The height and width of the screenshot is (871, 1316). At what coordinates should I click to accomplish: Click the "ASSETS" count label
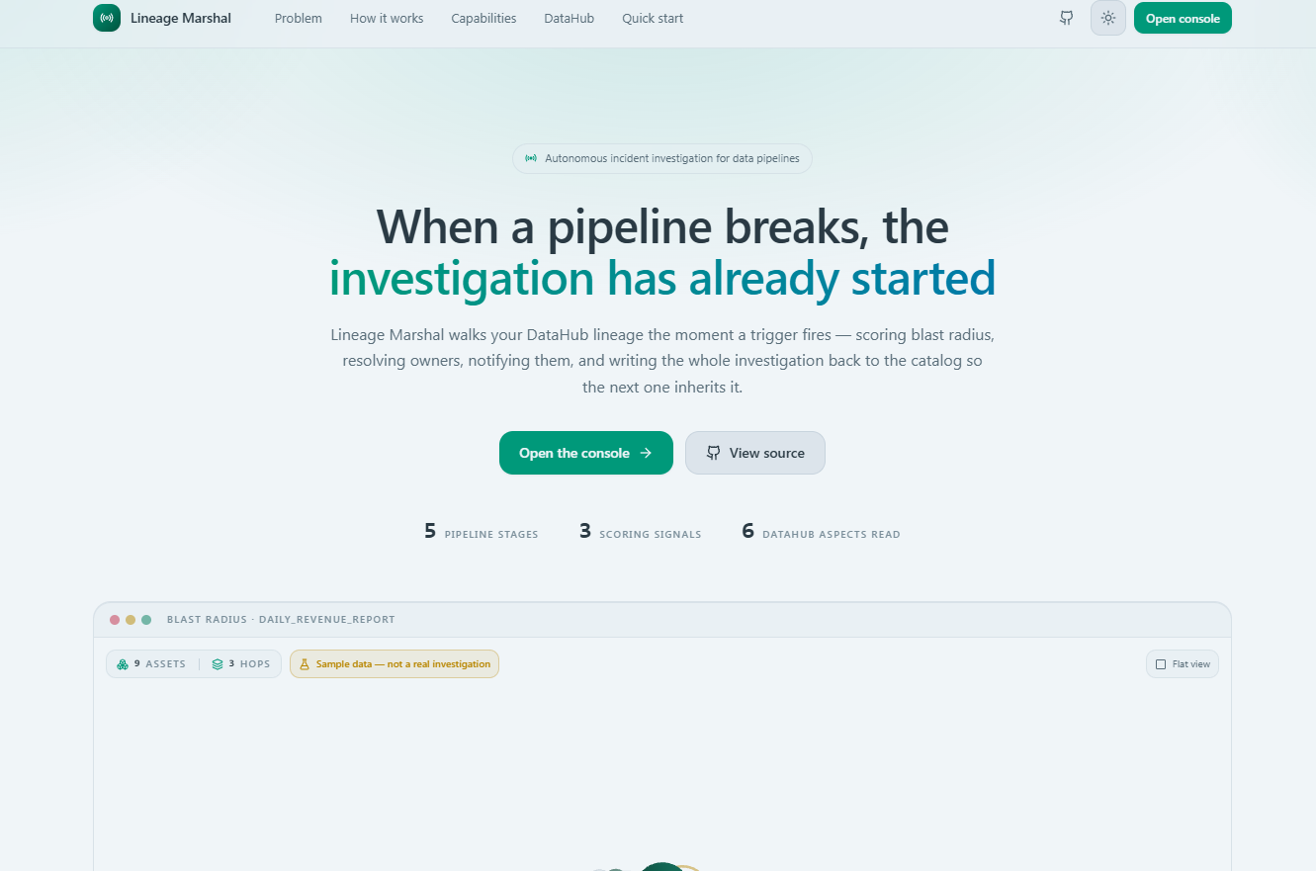(166, 664)
